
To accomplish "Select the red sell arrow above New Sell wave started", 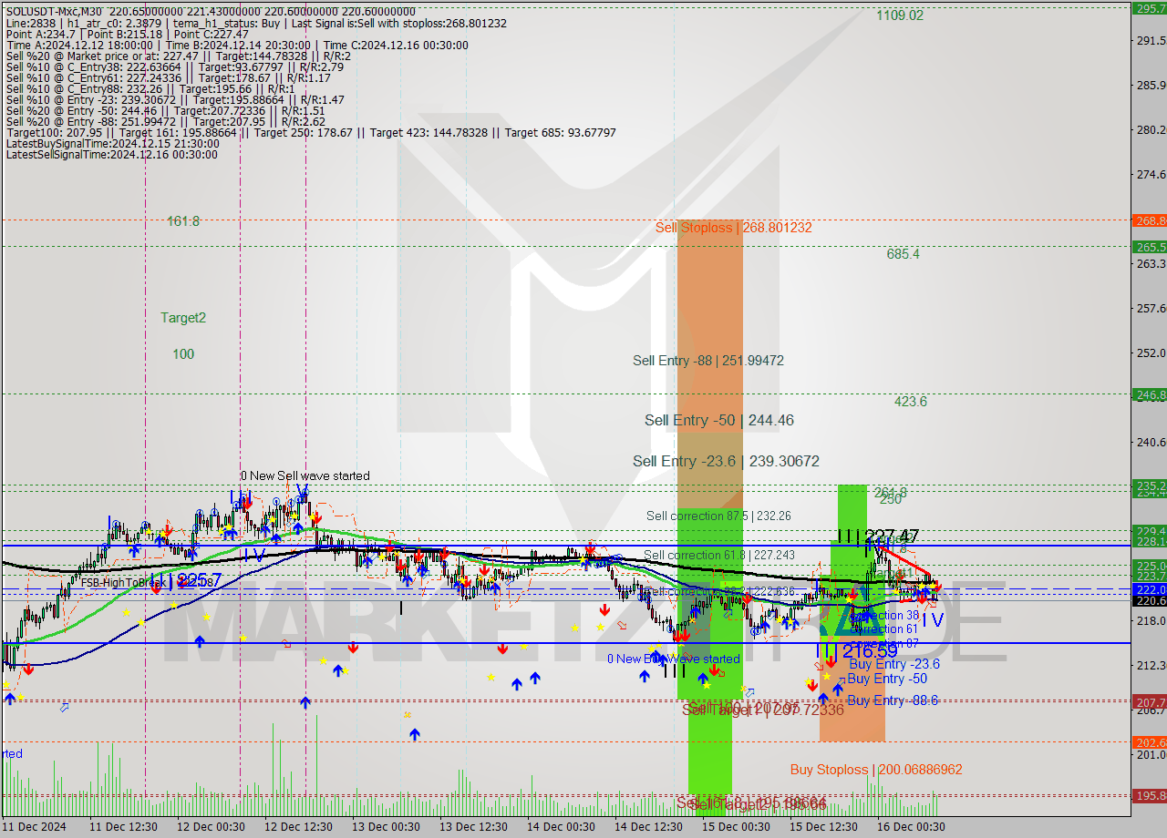I will pyautogui.click(x=248, y=505).
